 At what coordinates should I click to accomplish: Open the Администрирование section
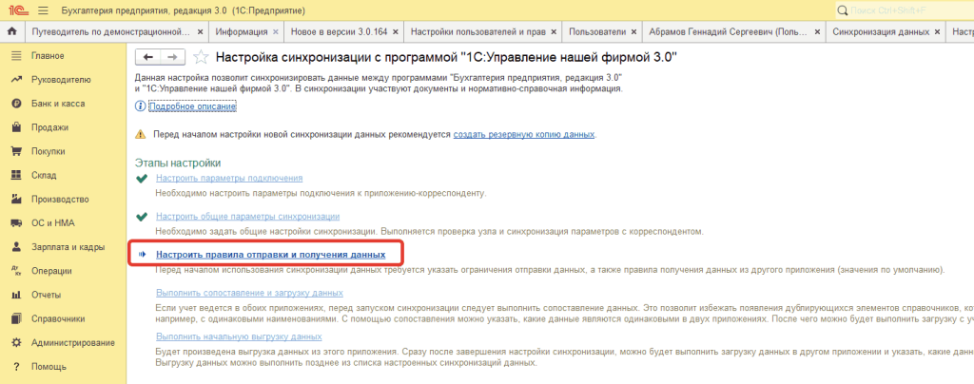pyautogui.click(x=72, y=342)
